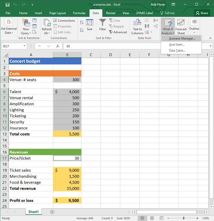The width and height of the screenshot is (214, 221).
Task: Open the Connections button
Action: 64,20
